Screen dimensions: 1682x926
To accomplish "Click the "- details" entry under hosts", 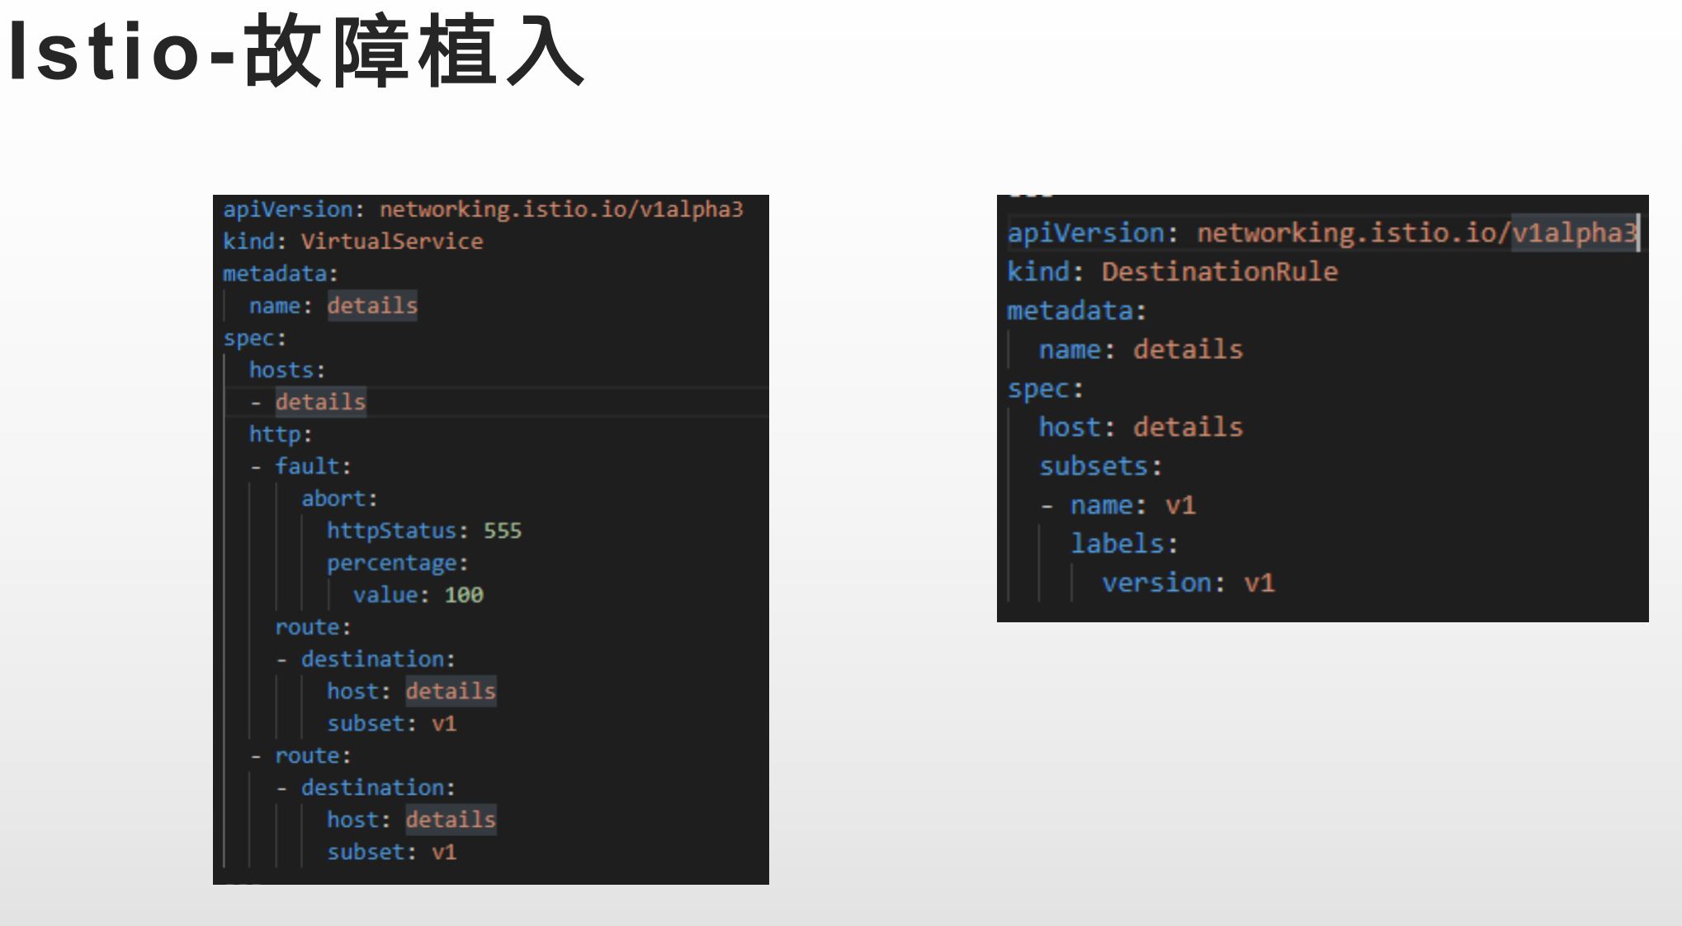I will 307,403.
